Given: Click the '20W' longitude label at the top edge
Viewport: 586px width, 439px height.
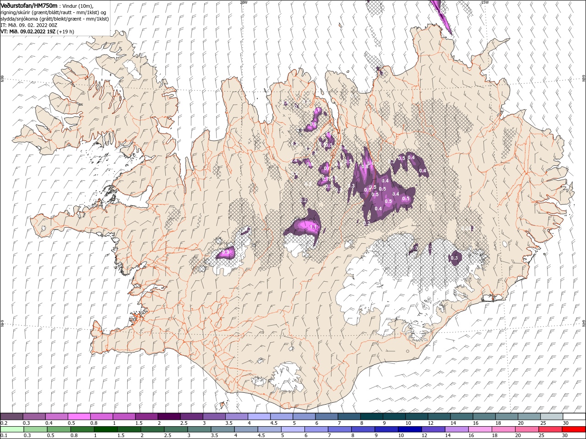Looking at the screenshot, I should click(244, 2).
